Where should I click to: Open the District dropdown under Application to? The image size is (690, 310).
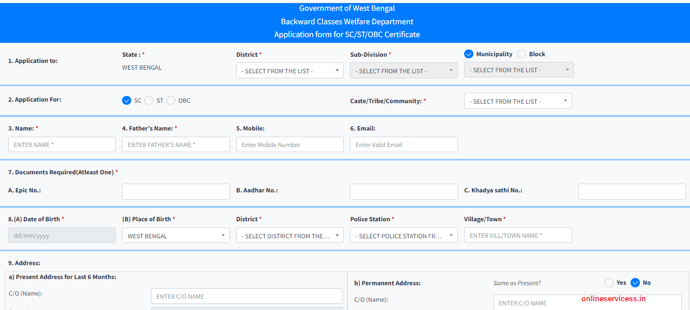(x=289, y=70)
